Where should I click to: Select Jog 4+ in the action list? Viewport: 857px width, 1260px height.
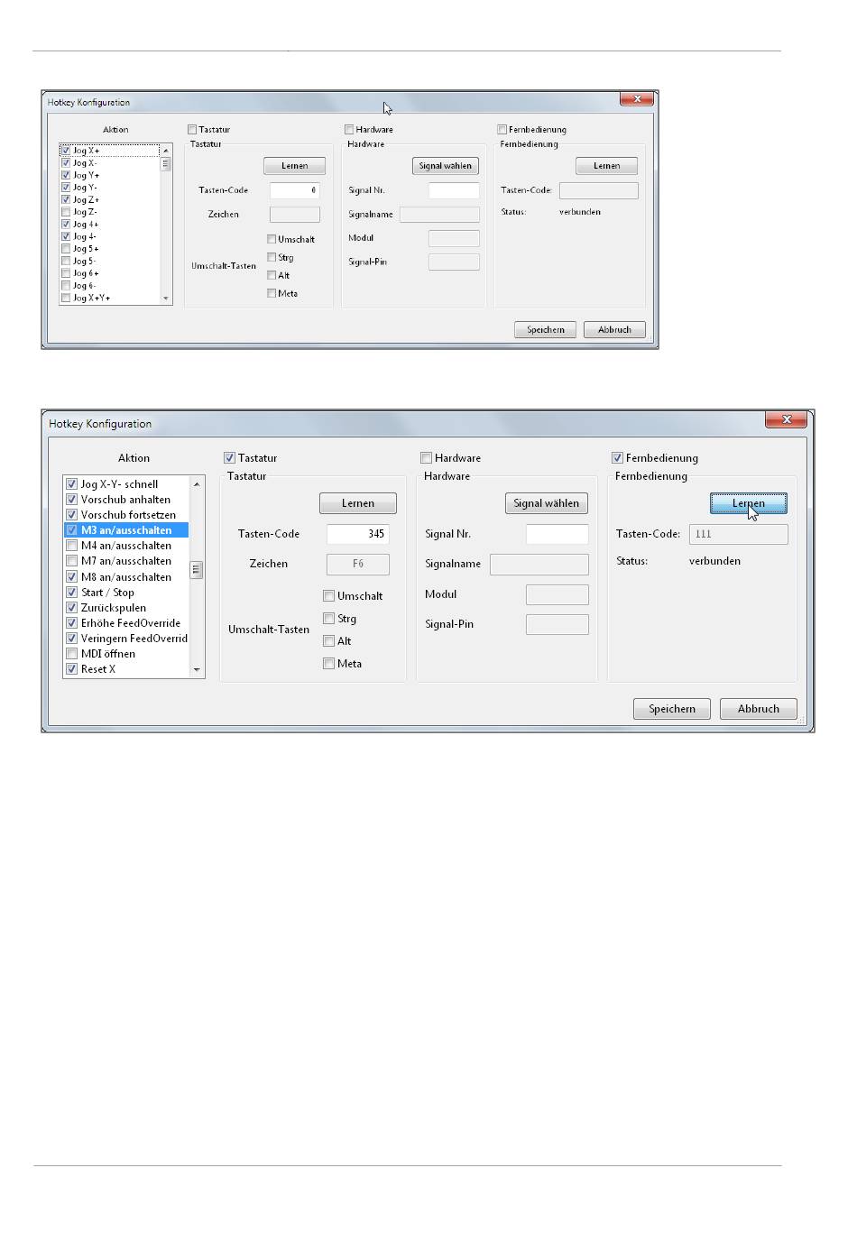click(86, 225)
